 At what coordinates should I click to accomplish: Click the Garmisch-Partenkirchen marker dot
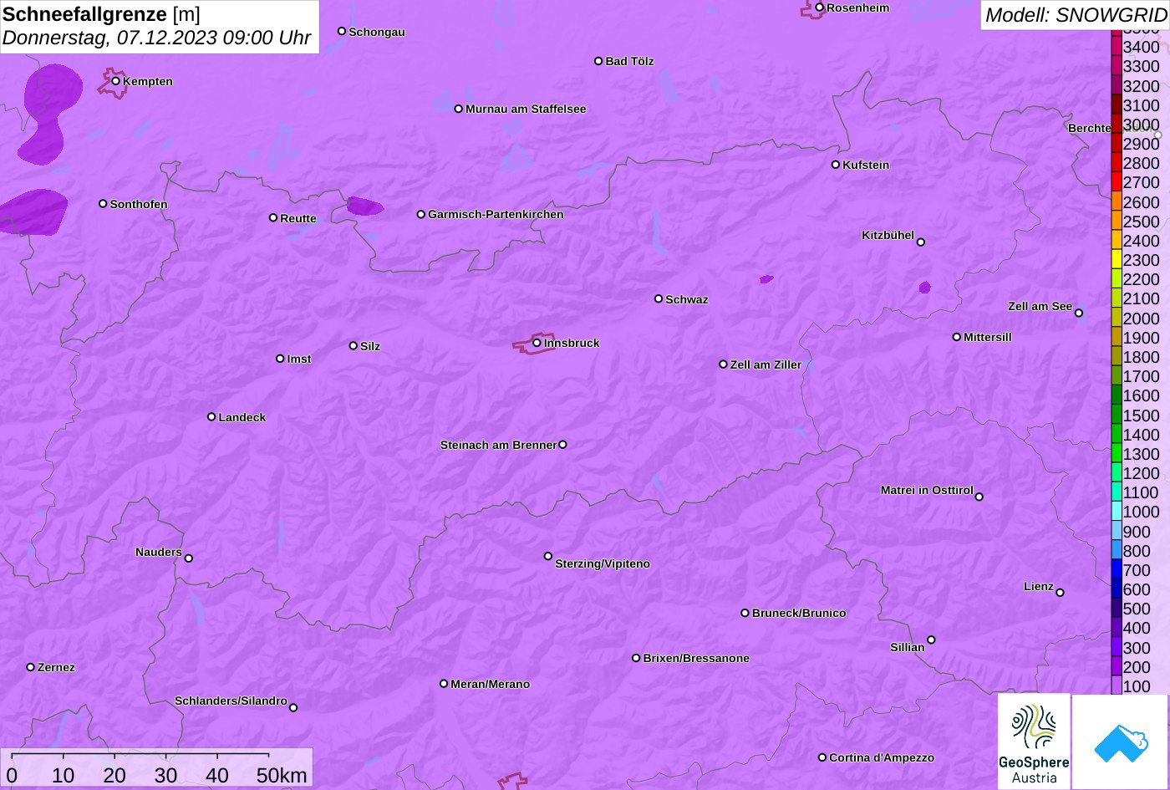421,214
